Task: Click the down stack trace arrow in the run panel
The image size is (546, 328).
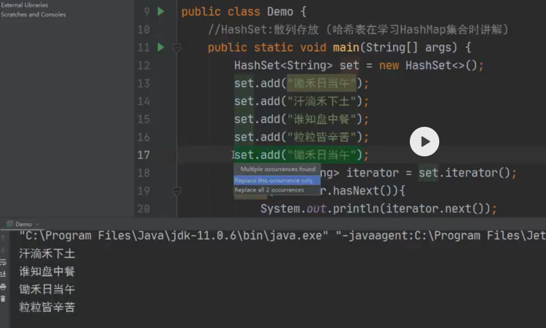Action: (x=3, y=250)
